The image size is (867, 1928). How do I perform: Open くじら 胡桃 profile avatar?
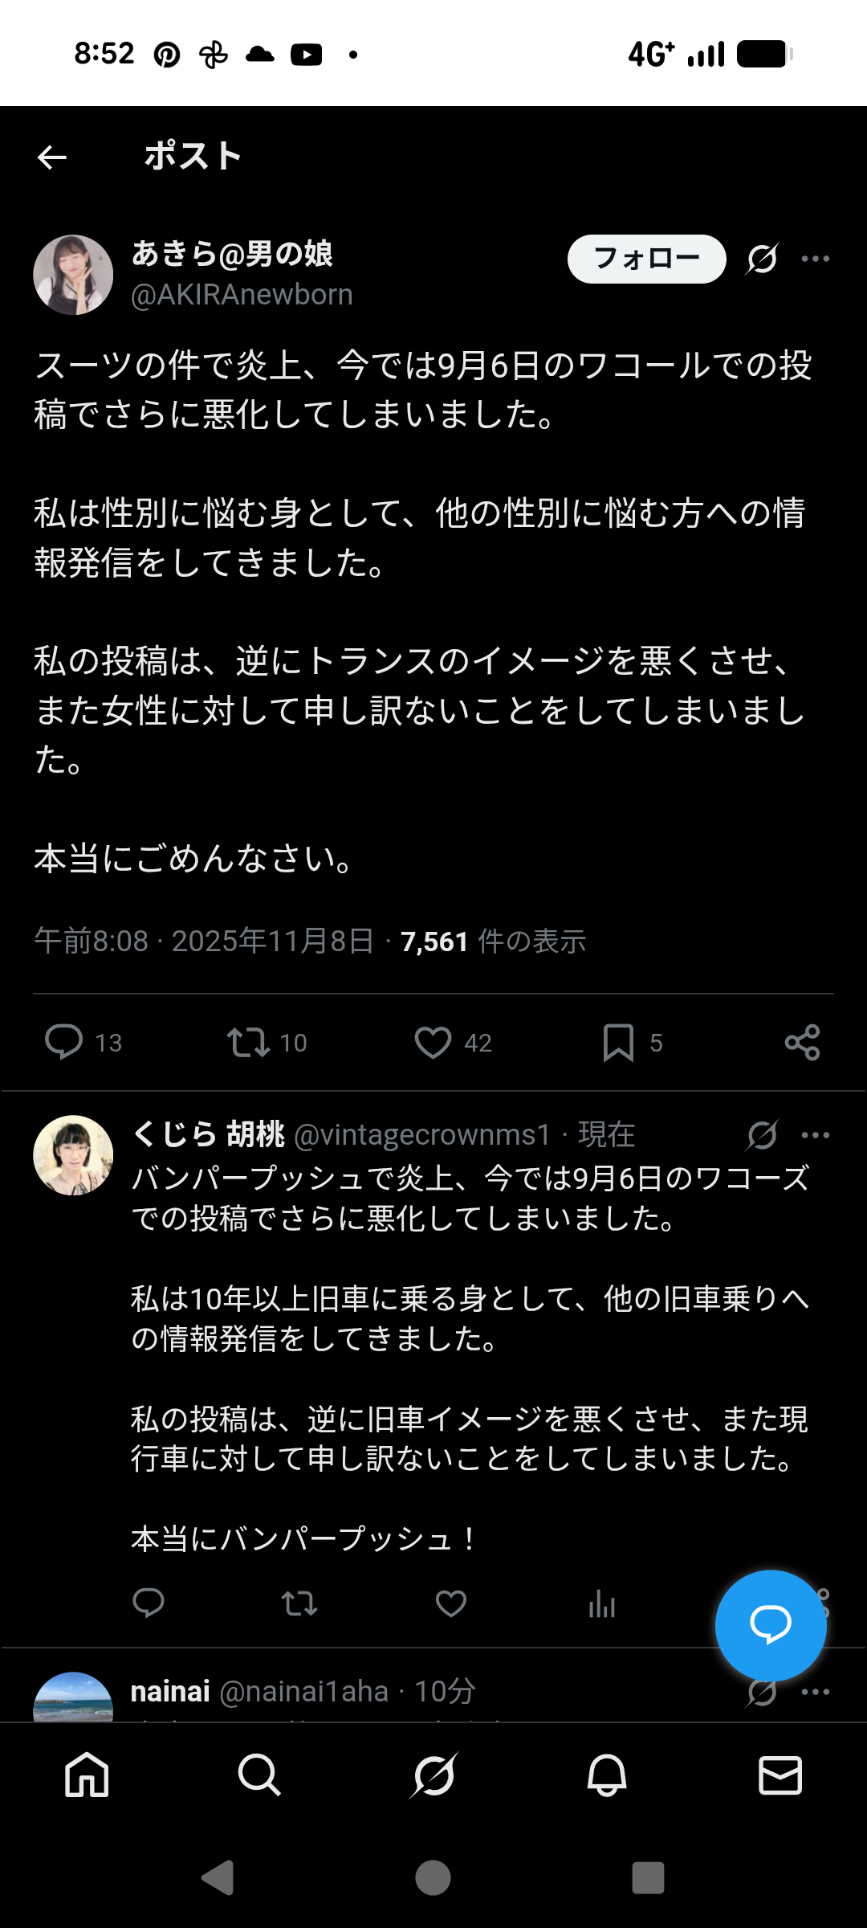73,1155
